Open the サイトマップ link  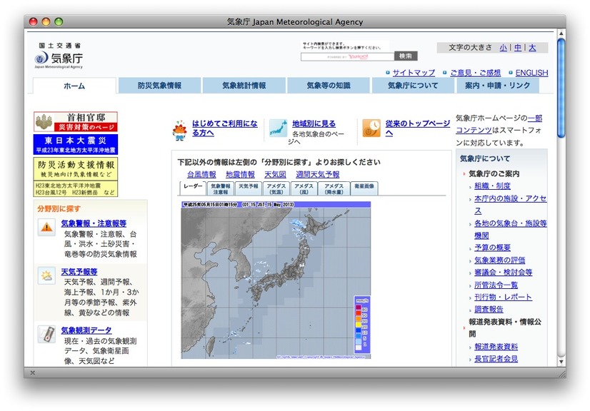[x=414, y=73]
